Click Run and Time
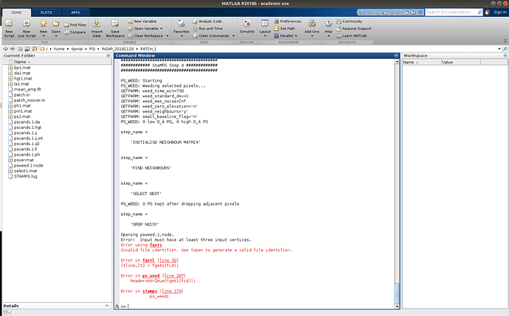509x316 pixels. (x=208, y=29)
